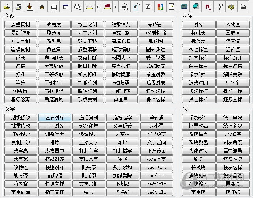The height and width of the screenshot is (198, 253).
Task: Click 改样式 button
Action: (198, 74)
